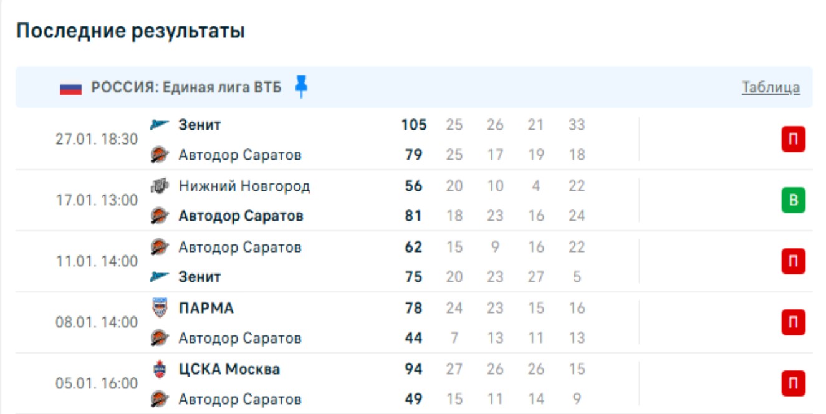Open the Таблица link

click(x=771, y=87)
